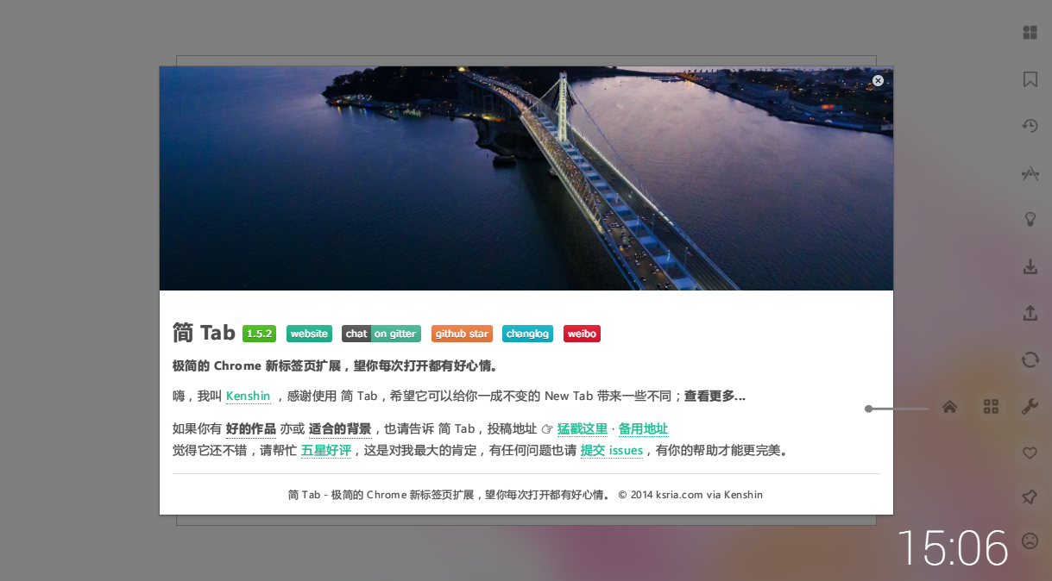1052x581 pixels.
Task: Open the wrench settings icon
Action: pyautogui.click(x=1030, y=407)
